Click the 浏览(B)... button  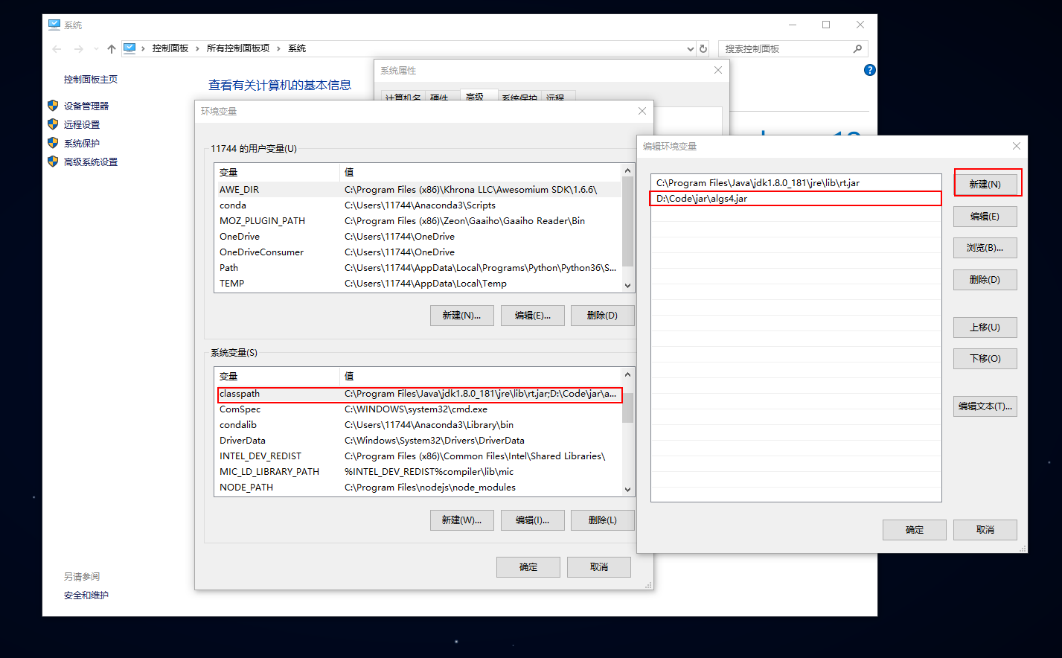[x=985, y=248]
